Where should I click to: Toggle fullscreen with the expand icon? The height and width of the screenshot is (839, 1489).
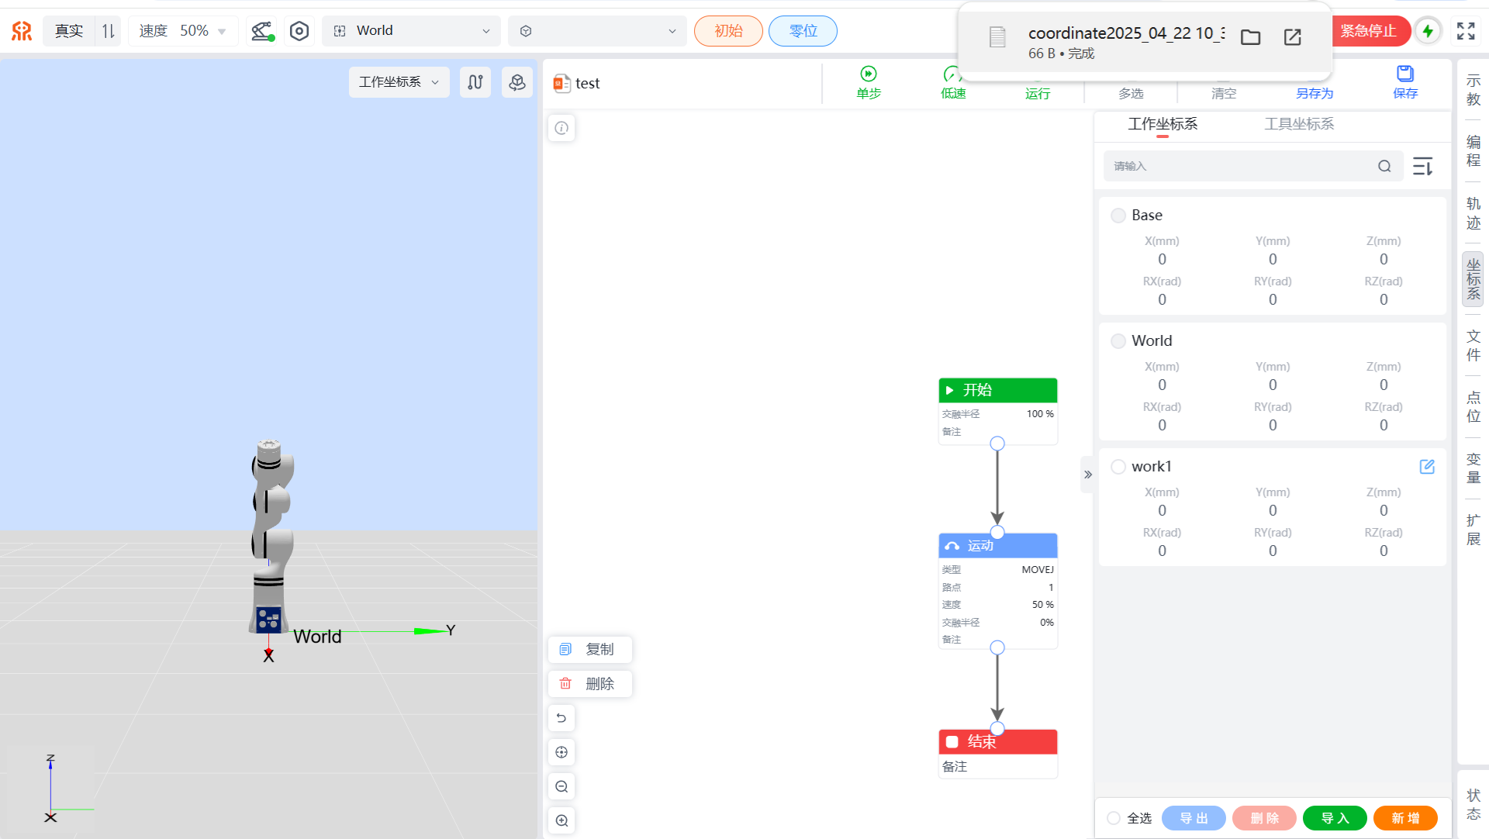tap(1465, 31)
